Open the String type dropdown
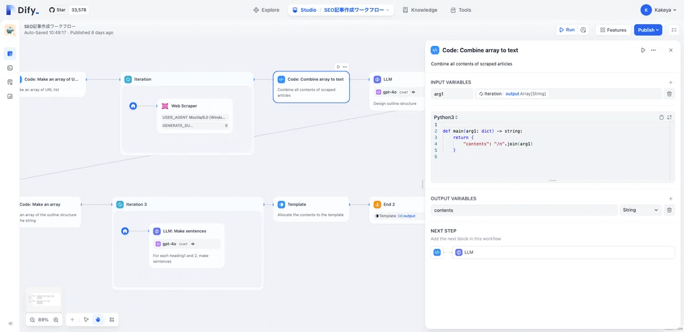This screenshot has height=332, width=684. click(640, 210)
